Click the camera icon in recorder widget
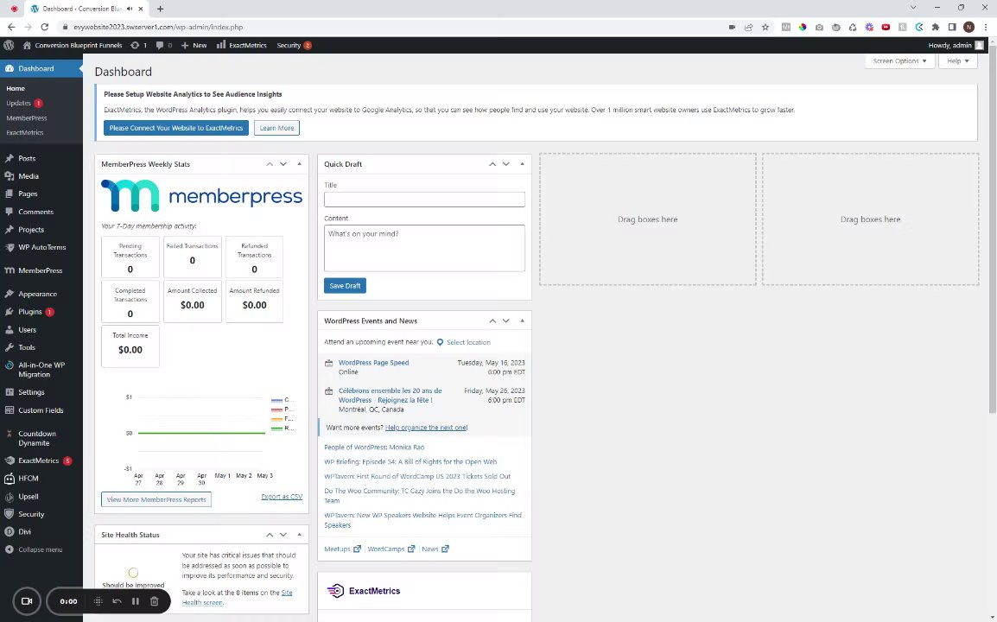Screen dimensions: 997x622 pos(27,601)
